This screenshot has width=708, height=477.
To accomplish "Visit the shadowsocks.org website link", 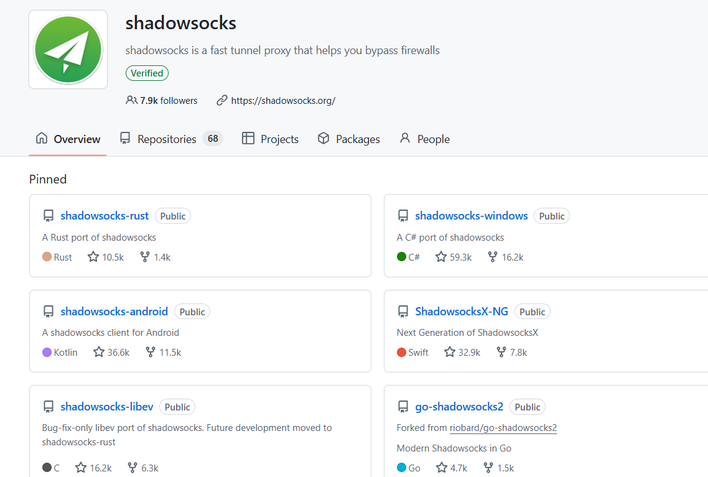I will click(283, 101).
